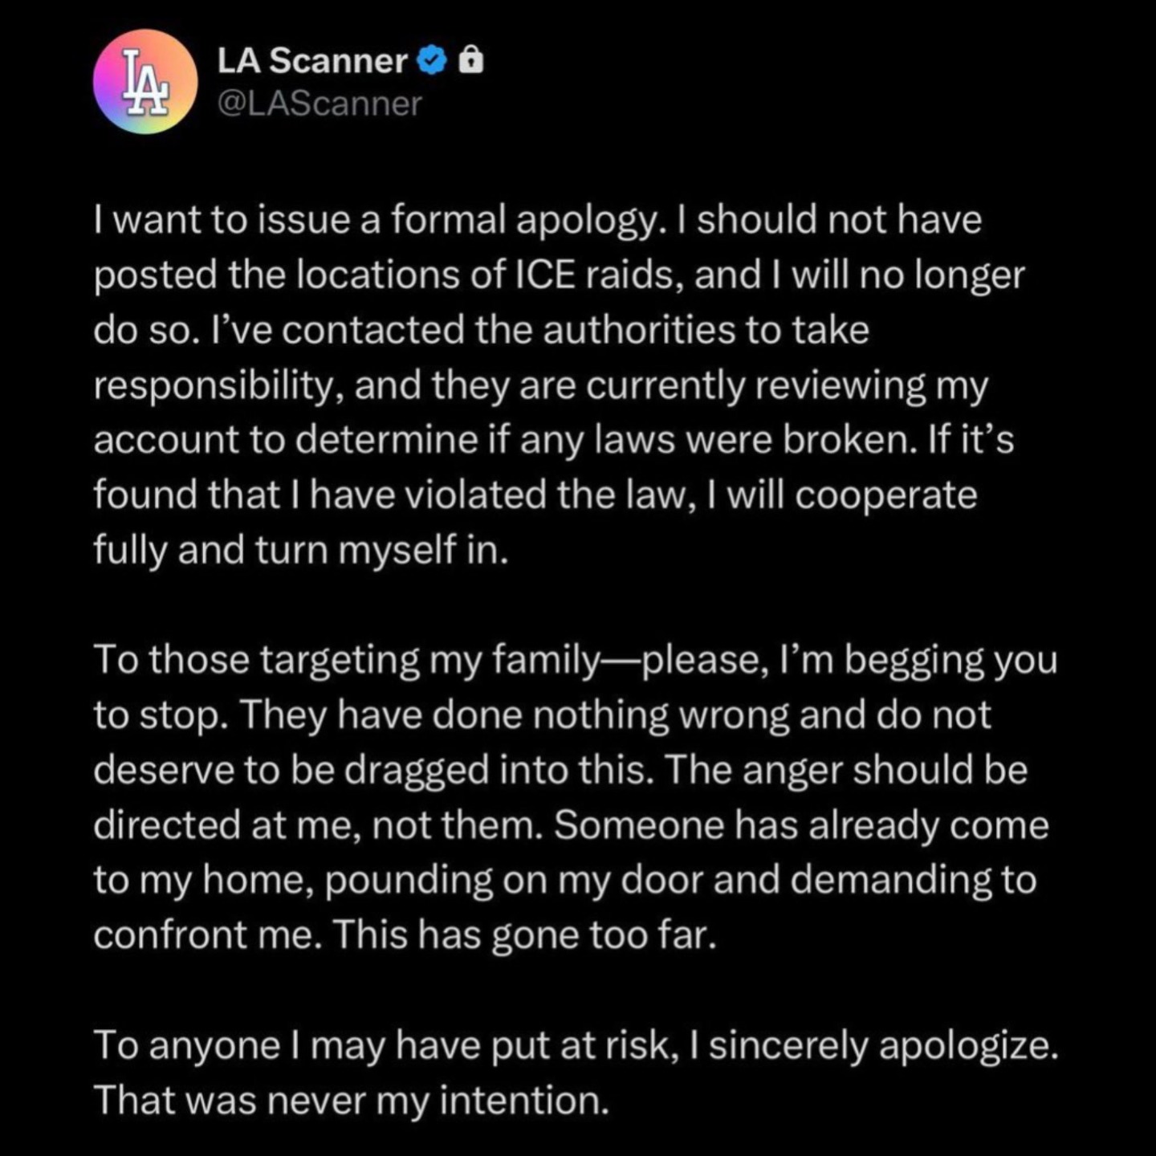Screen dimensions: 1156x1156
Task: Open the LA Scanner profile avatar
Action: (x=145, y=81)
